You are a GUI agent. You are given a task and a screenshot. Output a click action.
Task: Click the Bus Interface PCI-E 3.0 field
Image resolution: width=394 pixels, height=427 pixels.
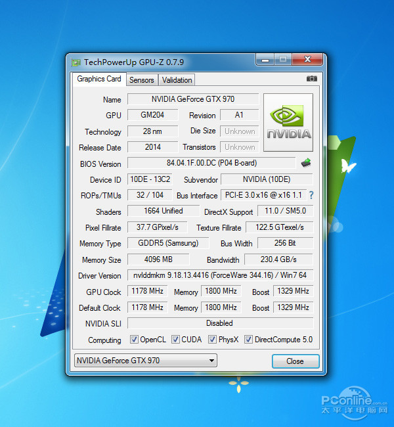click(263, 195)
